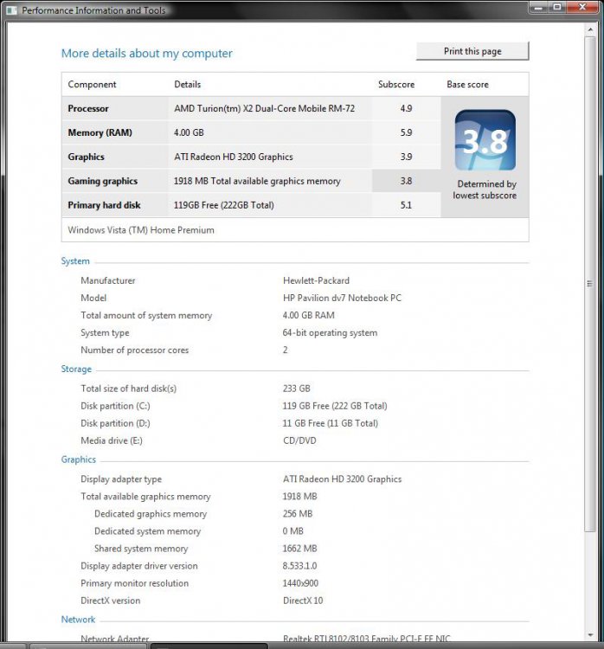Click the More details about my computer heading
The height and width of the screenshot is (649, 604).
click(x=146, y=54)
